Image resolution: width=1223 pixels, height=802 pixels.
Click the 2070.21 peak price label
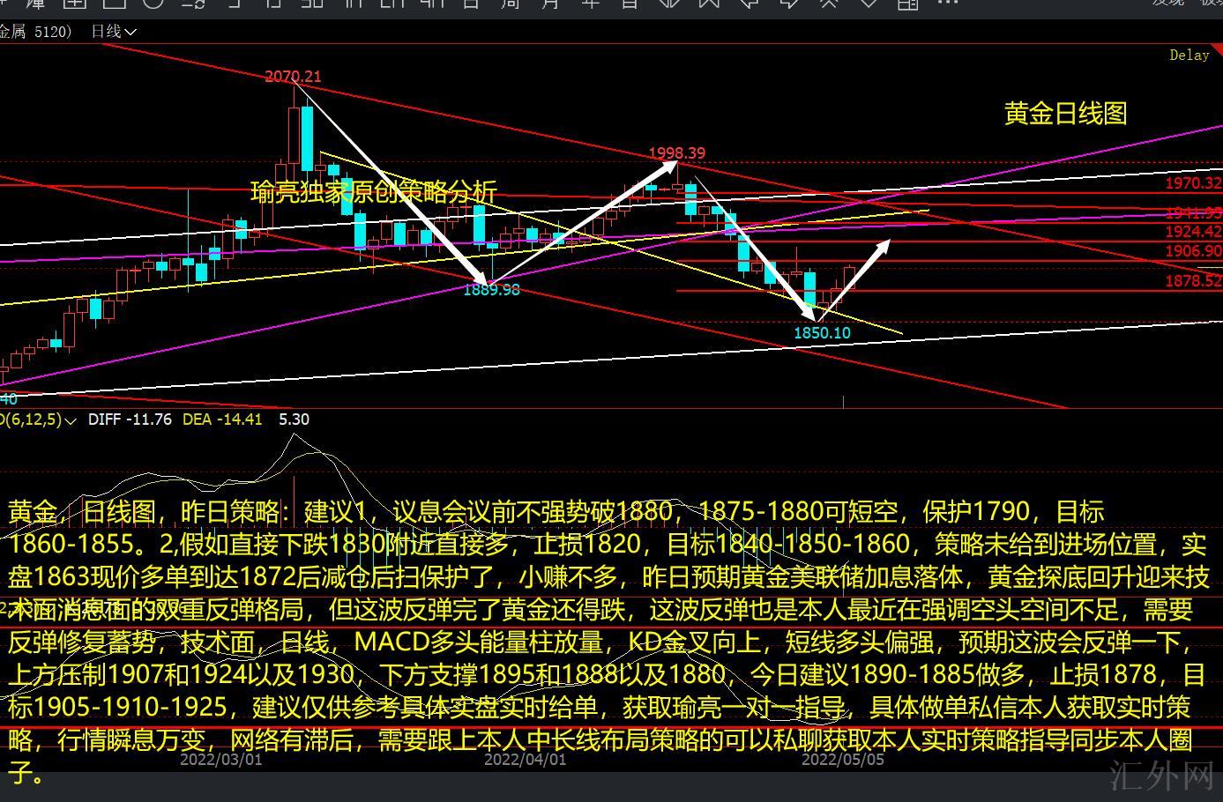point(294,77)
